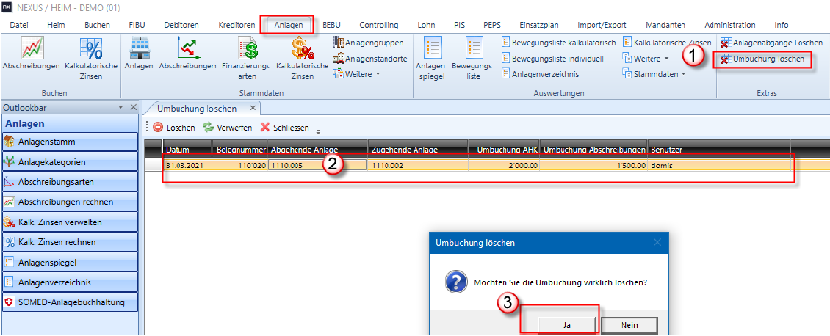This screenshot has height=336, width=830.
Task: Click the Schliessen toolbar button
Action: (x=284, y=128)
